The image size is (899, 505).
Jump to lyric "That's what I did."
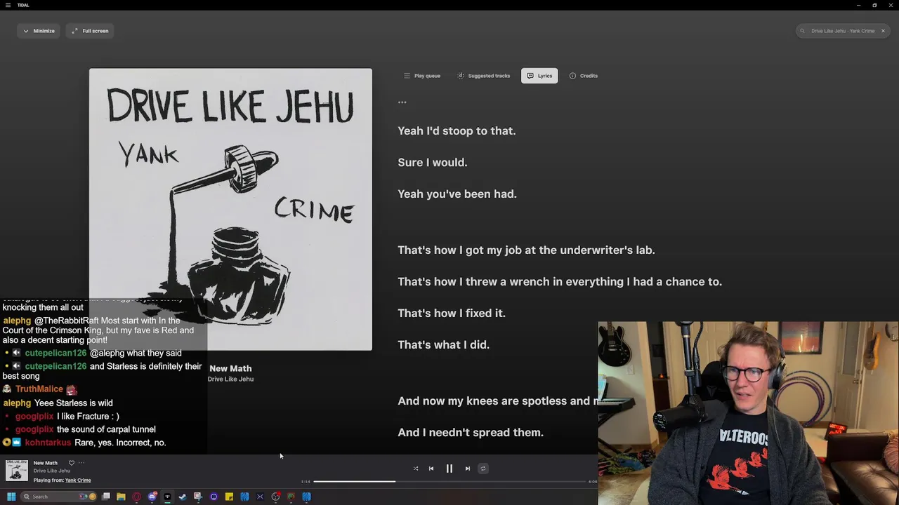click(444, 344)
